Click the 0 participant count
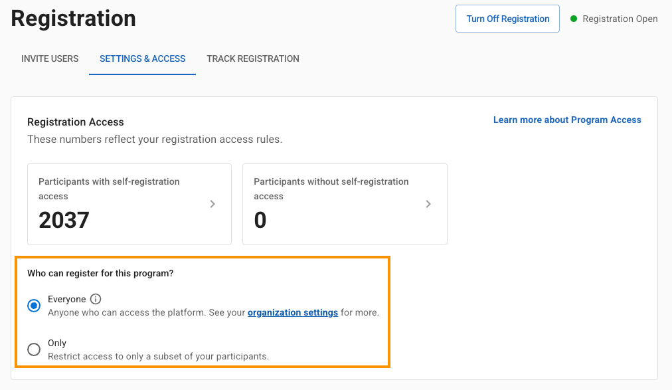The height and width of the screenshot is (390, 672). [x=260, y=220]
